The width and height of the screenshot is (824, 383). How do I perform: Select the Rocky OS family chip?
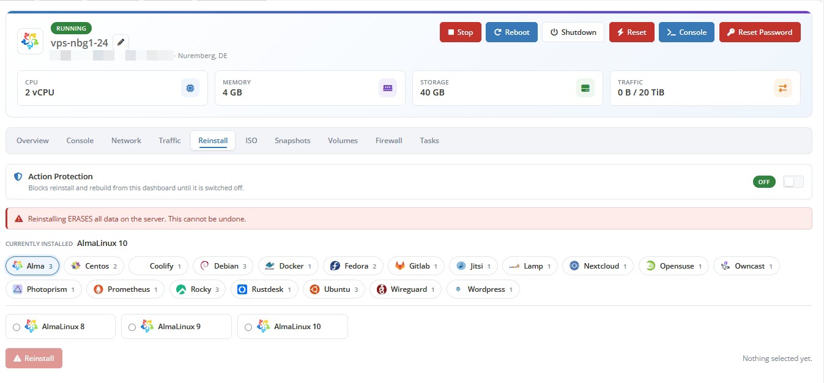click(198, 289)
